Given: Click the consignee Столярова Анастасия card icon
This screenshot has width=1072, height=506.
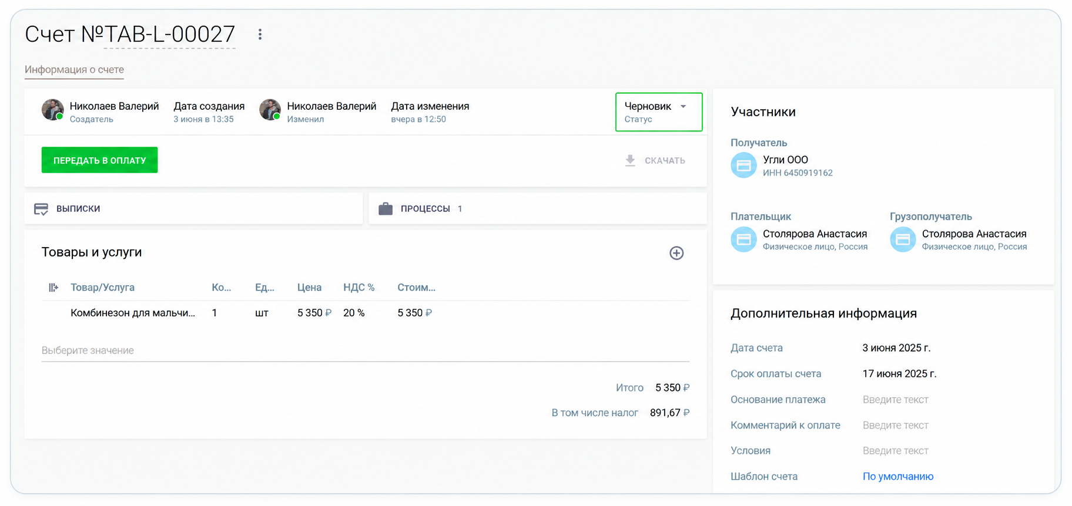Looking at the screenshot, I should [903, 239].
